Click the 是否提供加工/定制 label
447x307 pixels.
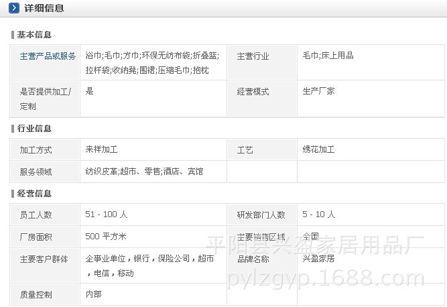coord(46,99)
